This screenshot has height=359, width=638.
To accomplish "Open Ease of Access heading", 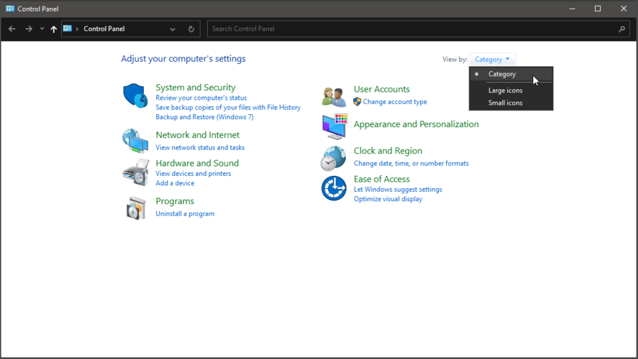I will click(x=381, y=179).
